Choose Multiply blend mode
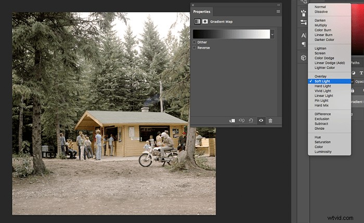 tap(329, 25)
